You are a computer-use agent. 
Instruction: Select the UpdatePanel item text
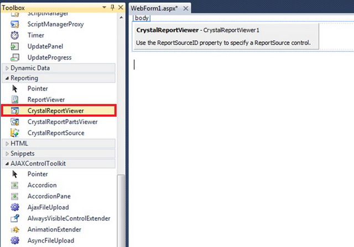point(45,46)
